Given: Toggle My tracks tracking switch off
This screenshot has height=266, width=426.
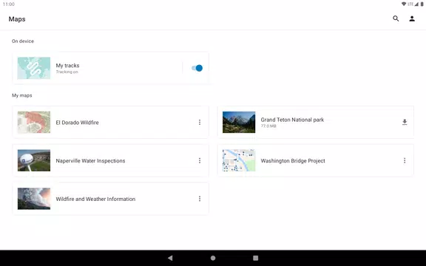Looking at the screenshot, I should click(x=197, y=68).
